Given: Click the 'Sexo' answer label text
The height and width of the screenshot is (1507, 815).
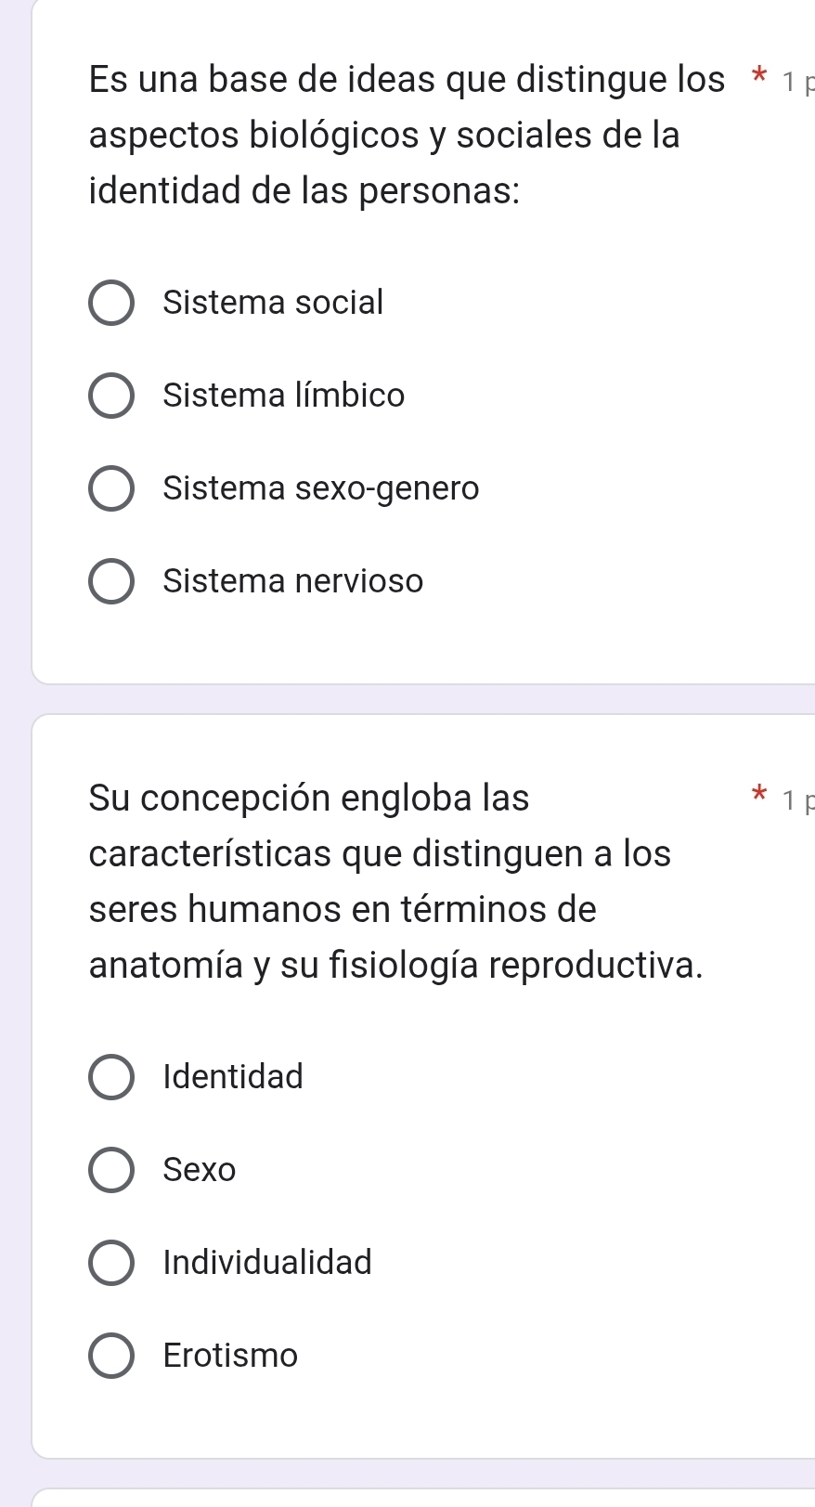Looking at the screenshot, I should click(x=200, y=1170).
